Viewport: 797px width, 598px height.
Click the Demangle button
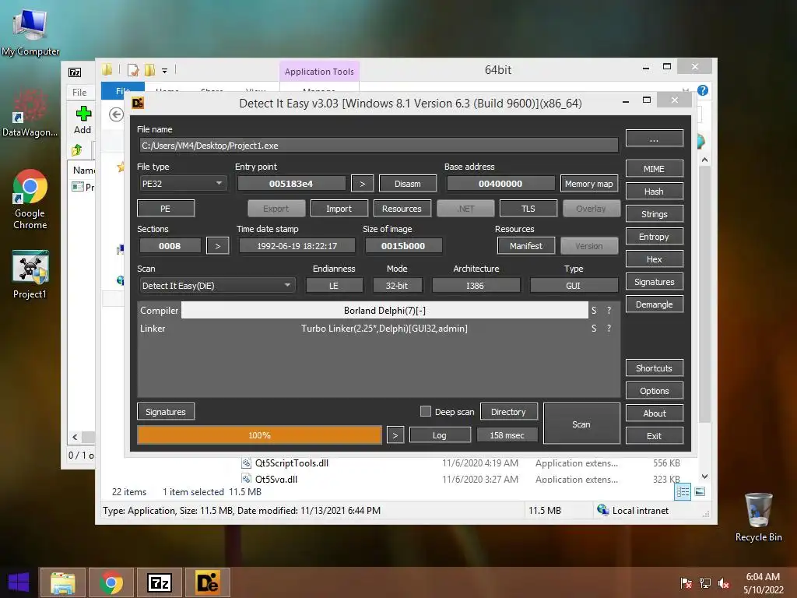654,304
